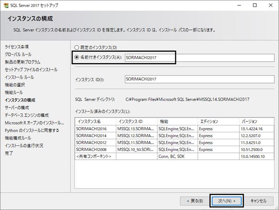Click the named instance text field SORIMACHI2017
Screen dimensions: 279x210
(200, 58)
